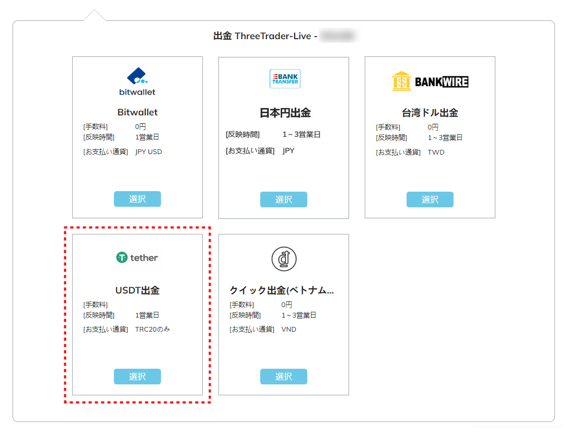Select the USDT出金 withdrawal button
The image size is (568, 434).
137,377
